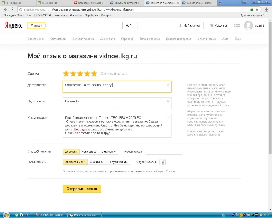Click the Номер заказа input field
This screenshot has height=218, width=272.
click(164, 152)
